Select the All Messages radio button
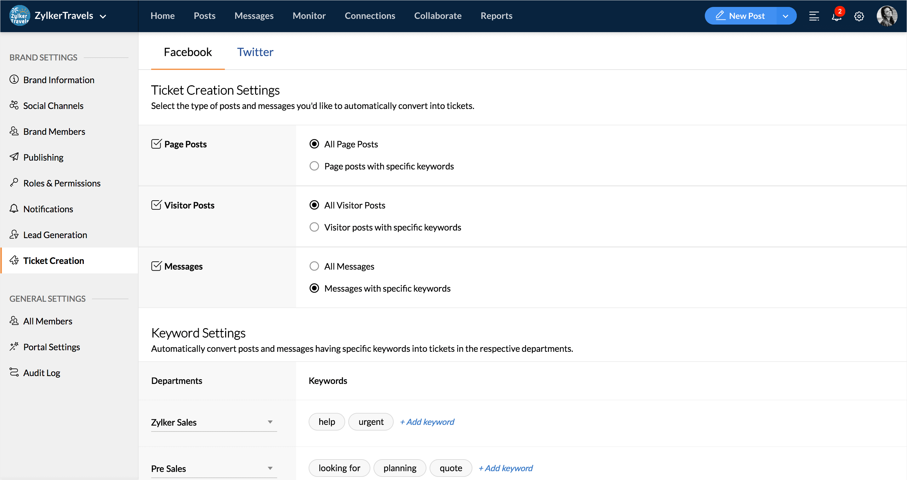The image size is (907, 480). (x=314, y=266)
